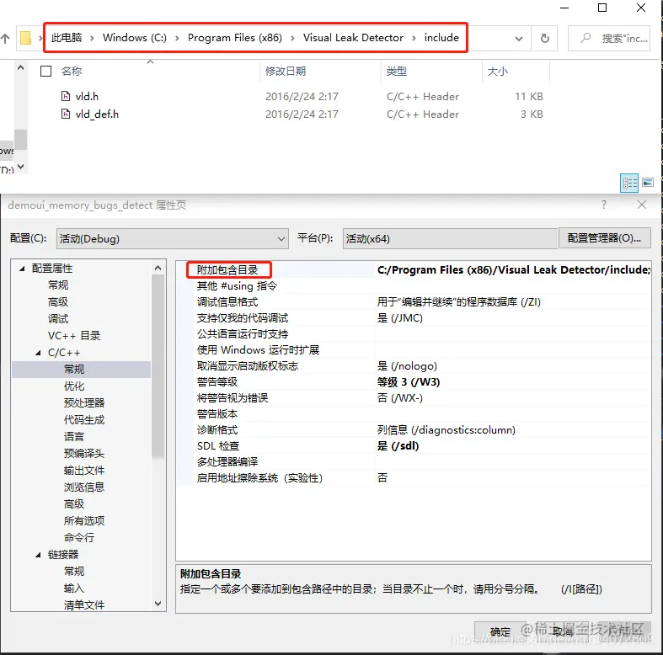This screenshot has height=655, width=663.
Task: Collapse the C/C++ tree node
Action: (x=38, y=353)
